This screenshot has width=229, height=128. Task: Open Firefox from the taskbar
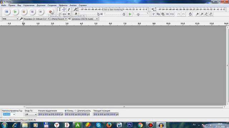[x=109, y=125]
